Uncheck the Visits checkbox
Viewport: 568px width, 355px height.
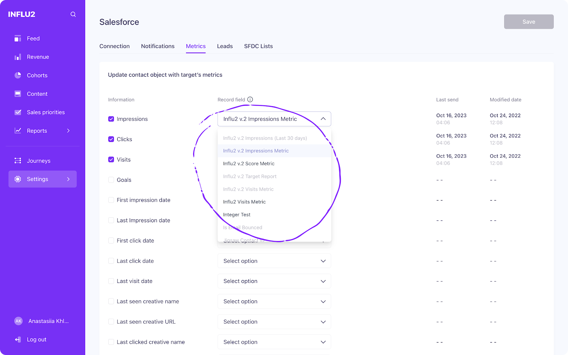click(111, 159)
